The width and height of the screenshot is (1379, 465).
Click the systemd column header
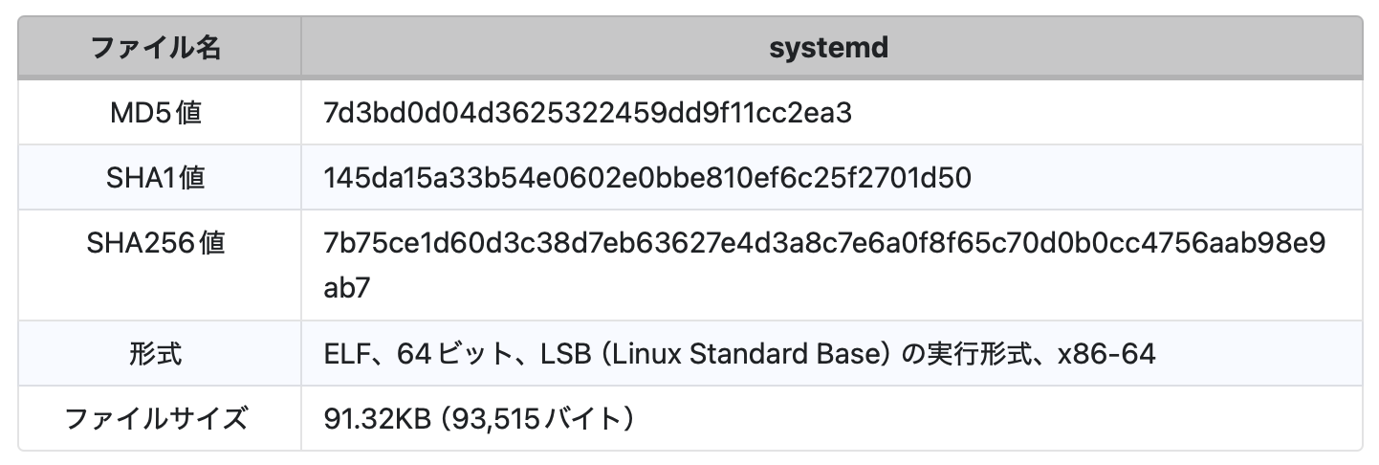(828, 48)
